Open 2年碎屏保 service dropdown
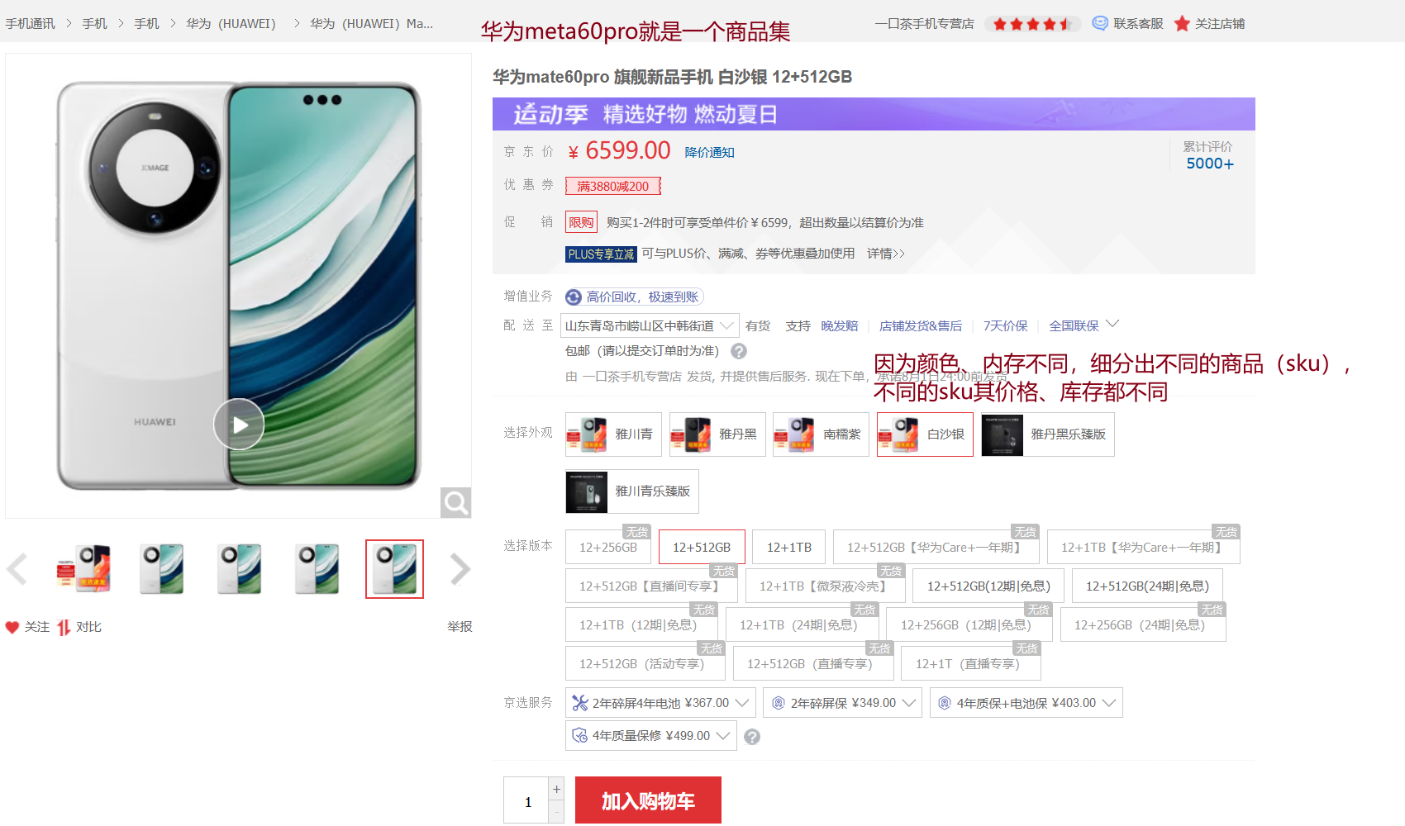 pos(842,703)
